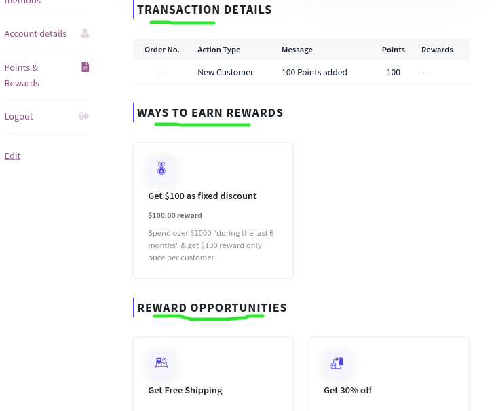The width and height of the screenshot is (496, 411).
Task: Click the Message column header
Action: tap(297, 50)
